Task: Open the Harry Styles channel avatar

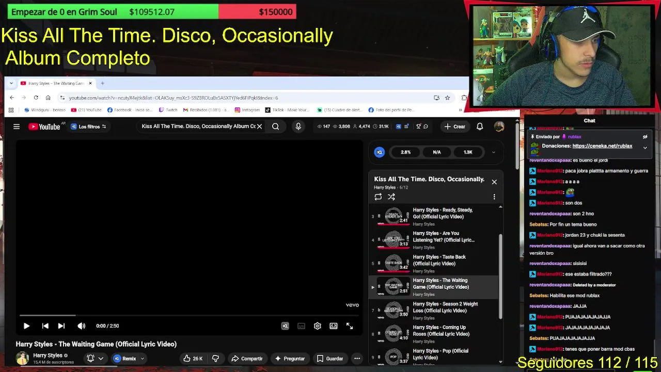Action: coord(22,358)
